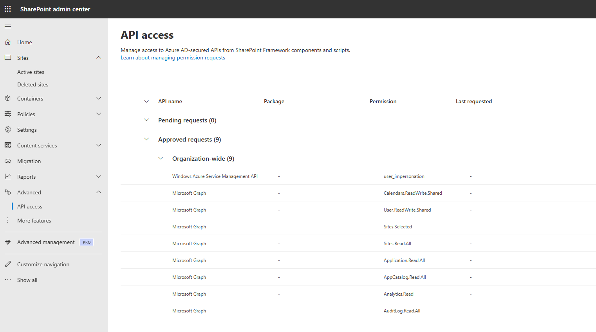
Task: Click the Sites window icon
Action: pos(8,57)
